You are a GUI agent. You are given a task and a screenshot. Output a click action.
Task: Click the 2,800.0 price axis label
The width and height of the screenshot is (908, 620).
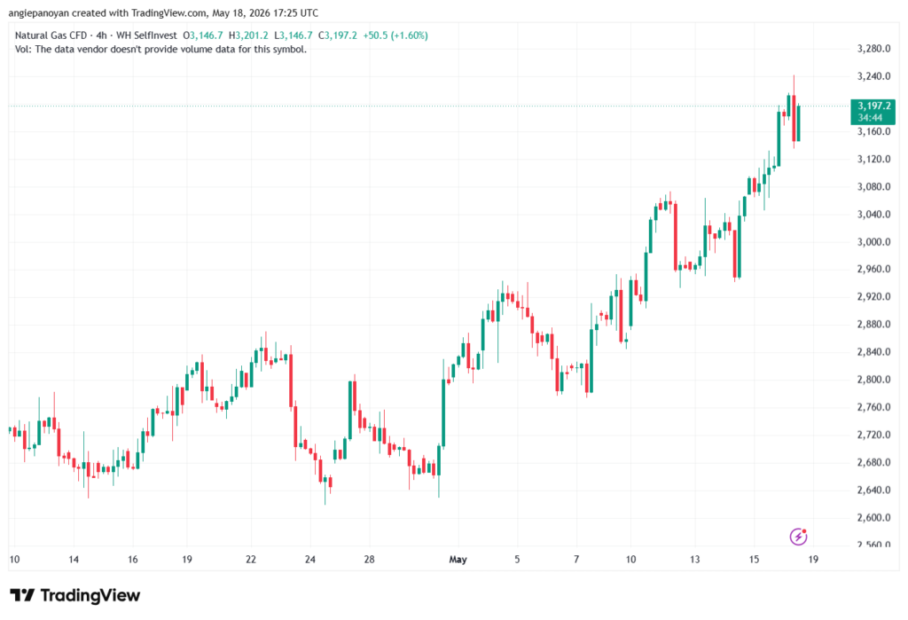pos(873,380)
